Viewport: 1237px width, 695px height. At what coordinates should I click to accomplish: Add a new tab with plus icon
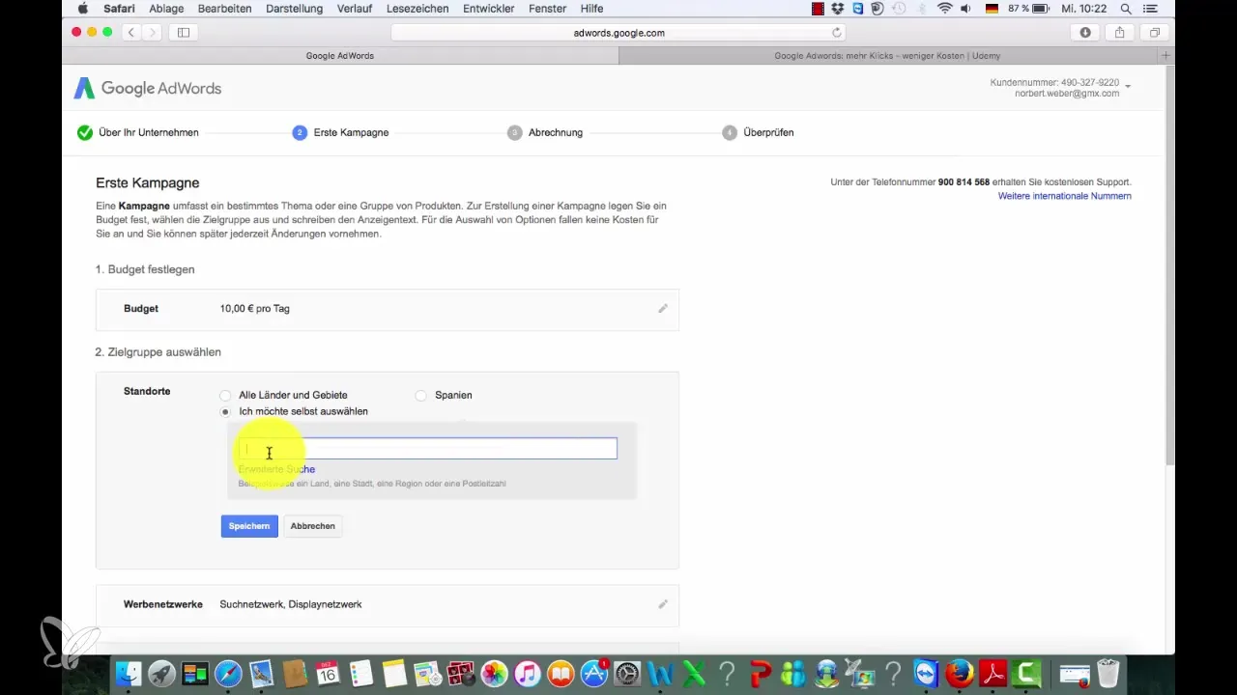[x=1165, y=56]
